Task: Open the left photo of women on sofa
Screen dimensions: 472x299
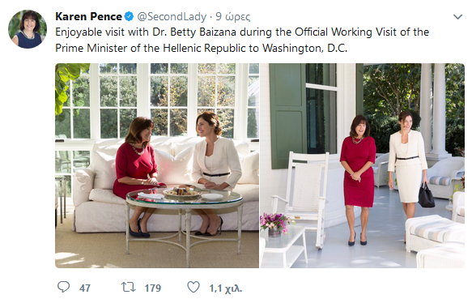Action: tap(157, 165)
